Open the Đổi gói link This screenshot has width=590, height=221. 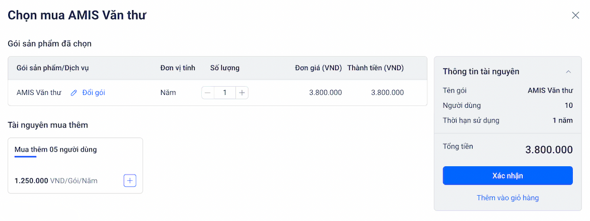click(94, 93)
